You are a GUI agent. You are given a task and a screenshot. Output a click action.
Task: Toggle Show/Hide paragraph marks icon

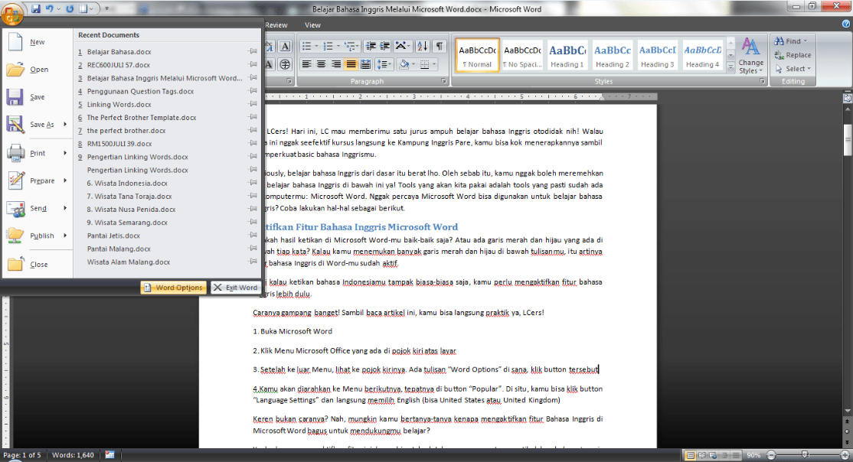point(439,46)
